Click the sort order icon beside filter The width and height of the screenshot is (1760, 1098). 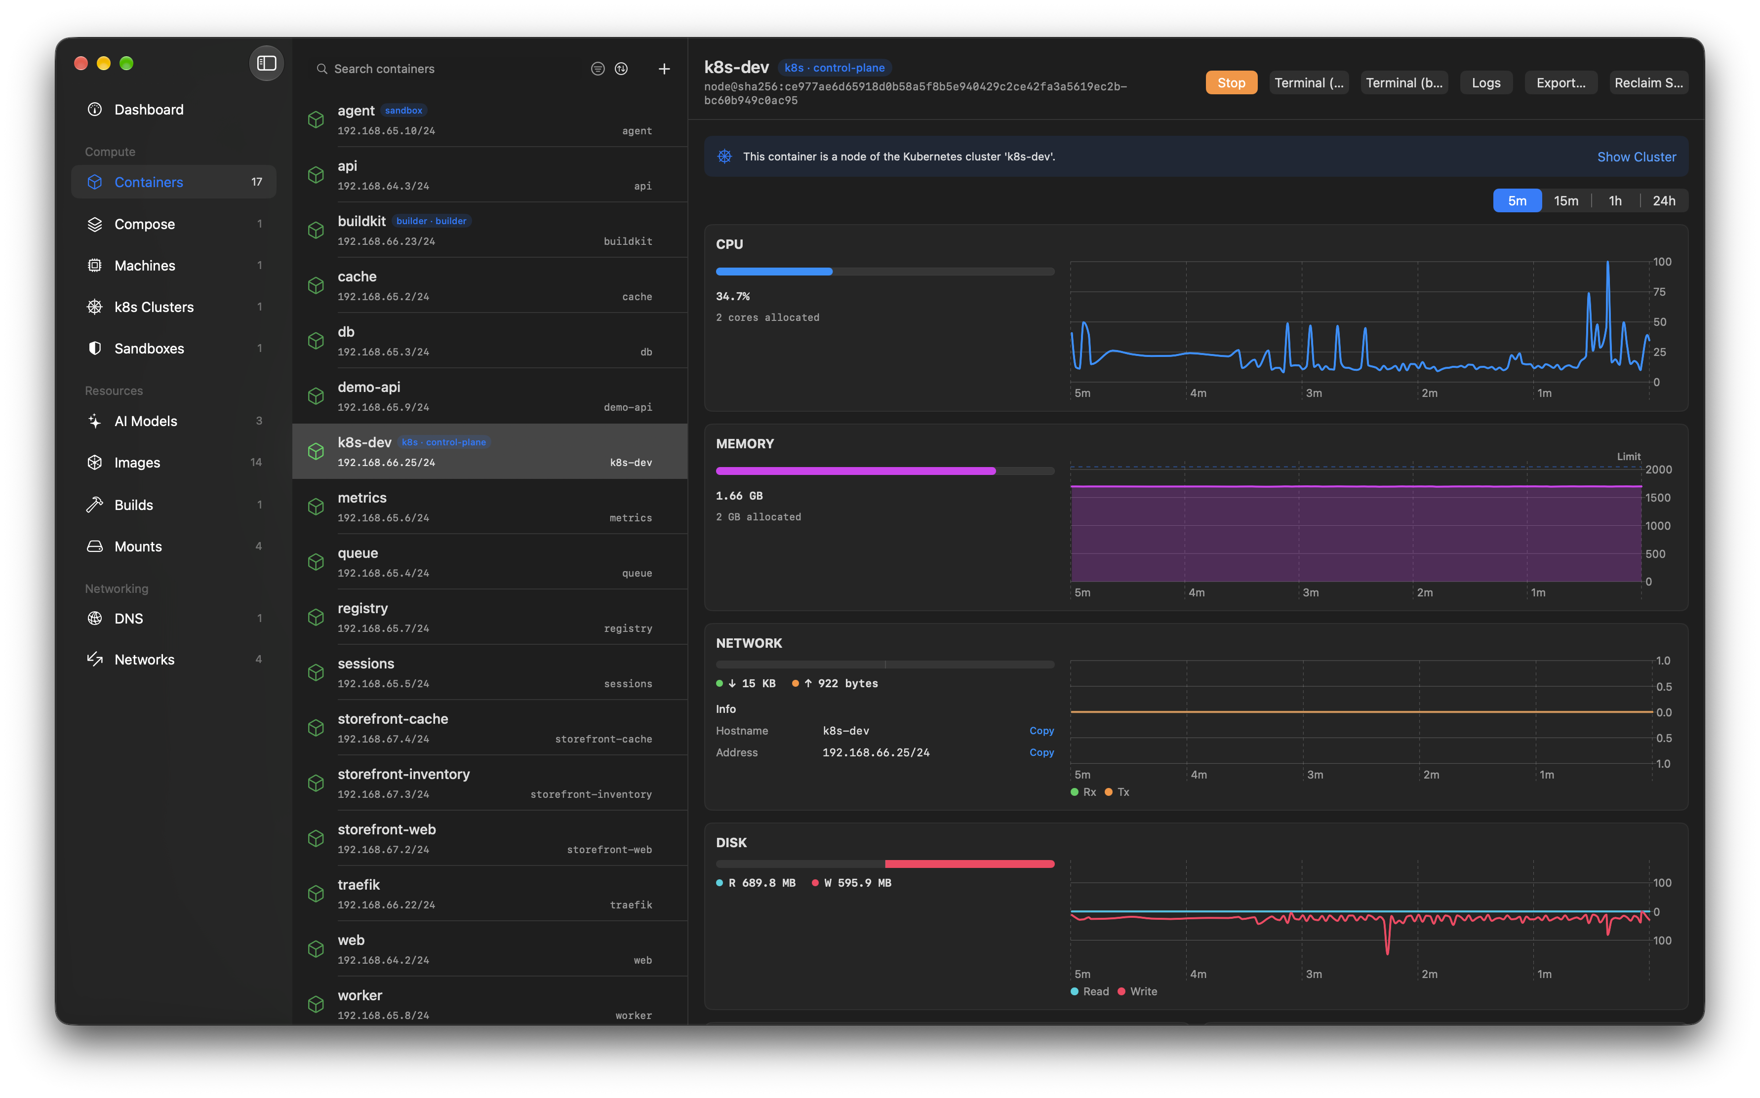coord(621,69)
